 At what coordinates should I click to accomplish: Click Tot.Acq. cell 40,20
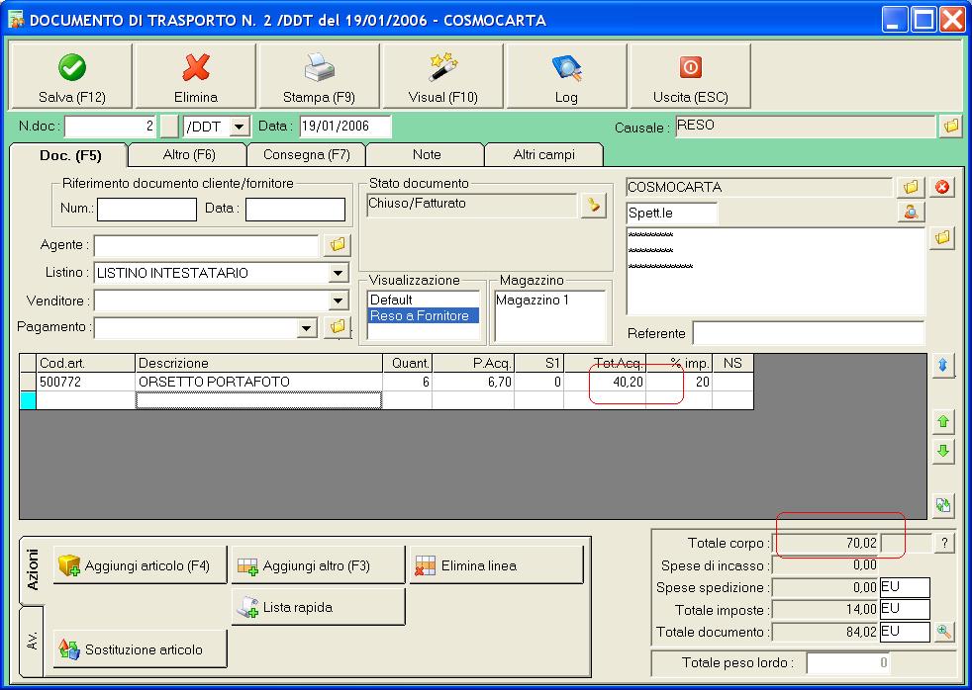[605, 382]
